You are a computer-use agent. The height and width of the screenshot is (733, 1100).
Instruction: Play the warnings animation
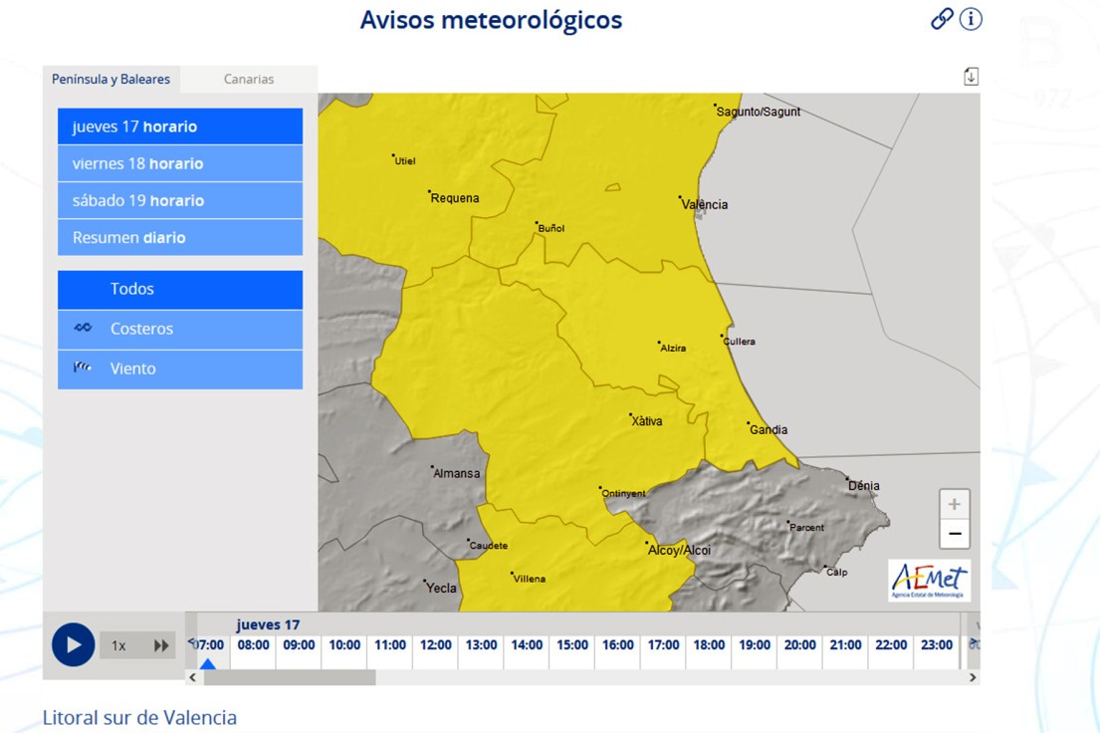click(73, 644)
